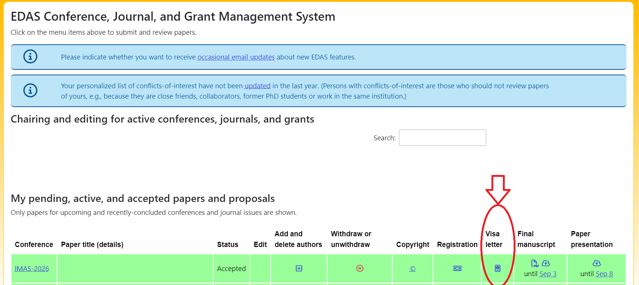Click the Withdraw or unwithdraw header
The height and width of the screenshot is (285, 639).
tap(351, 239)
